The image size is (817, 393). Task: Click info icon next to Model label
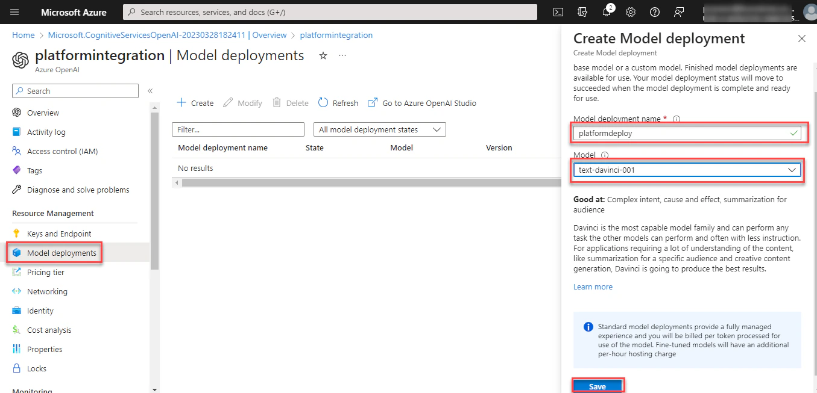click(605, 155)
